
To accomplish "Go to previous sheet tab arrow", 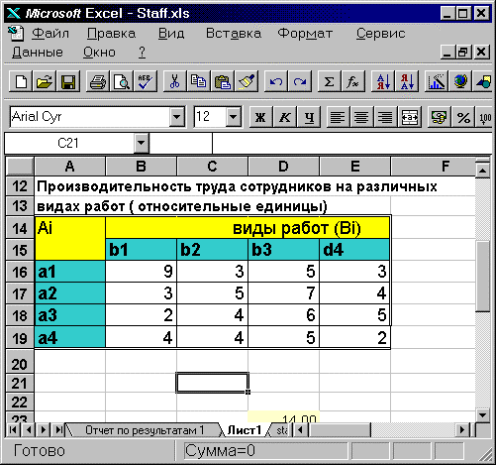I will [29, 430].
